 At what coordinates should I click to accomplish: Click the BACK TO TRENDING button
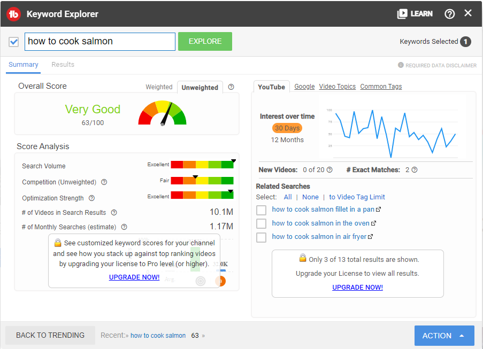[x=50, y=335]
